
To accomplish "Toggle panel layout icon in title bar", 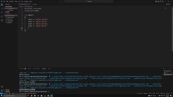I will coord(158,1).
